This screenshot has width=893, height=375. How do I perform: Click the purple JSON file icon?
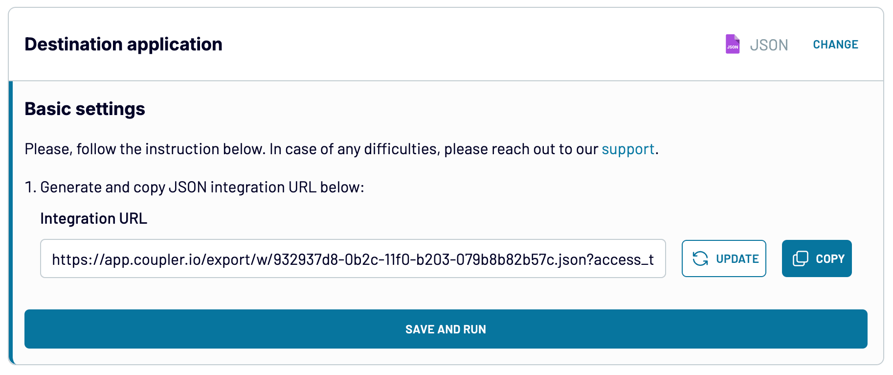click(x=732, y=45)
